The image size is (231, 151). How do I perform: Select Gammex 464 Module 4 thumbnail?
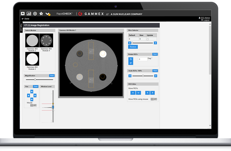tap(46, 41)
